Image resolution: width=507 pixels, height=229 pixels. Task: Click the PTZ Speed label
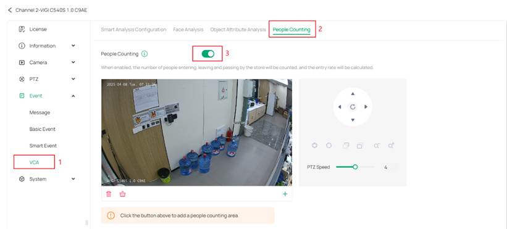click(x=319, y=167)
